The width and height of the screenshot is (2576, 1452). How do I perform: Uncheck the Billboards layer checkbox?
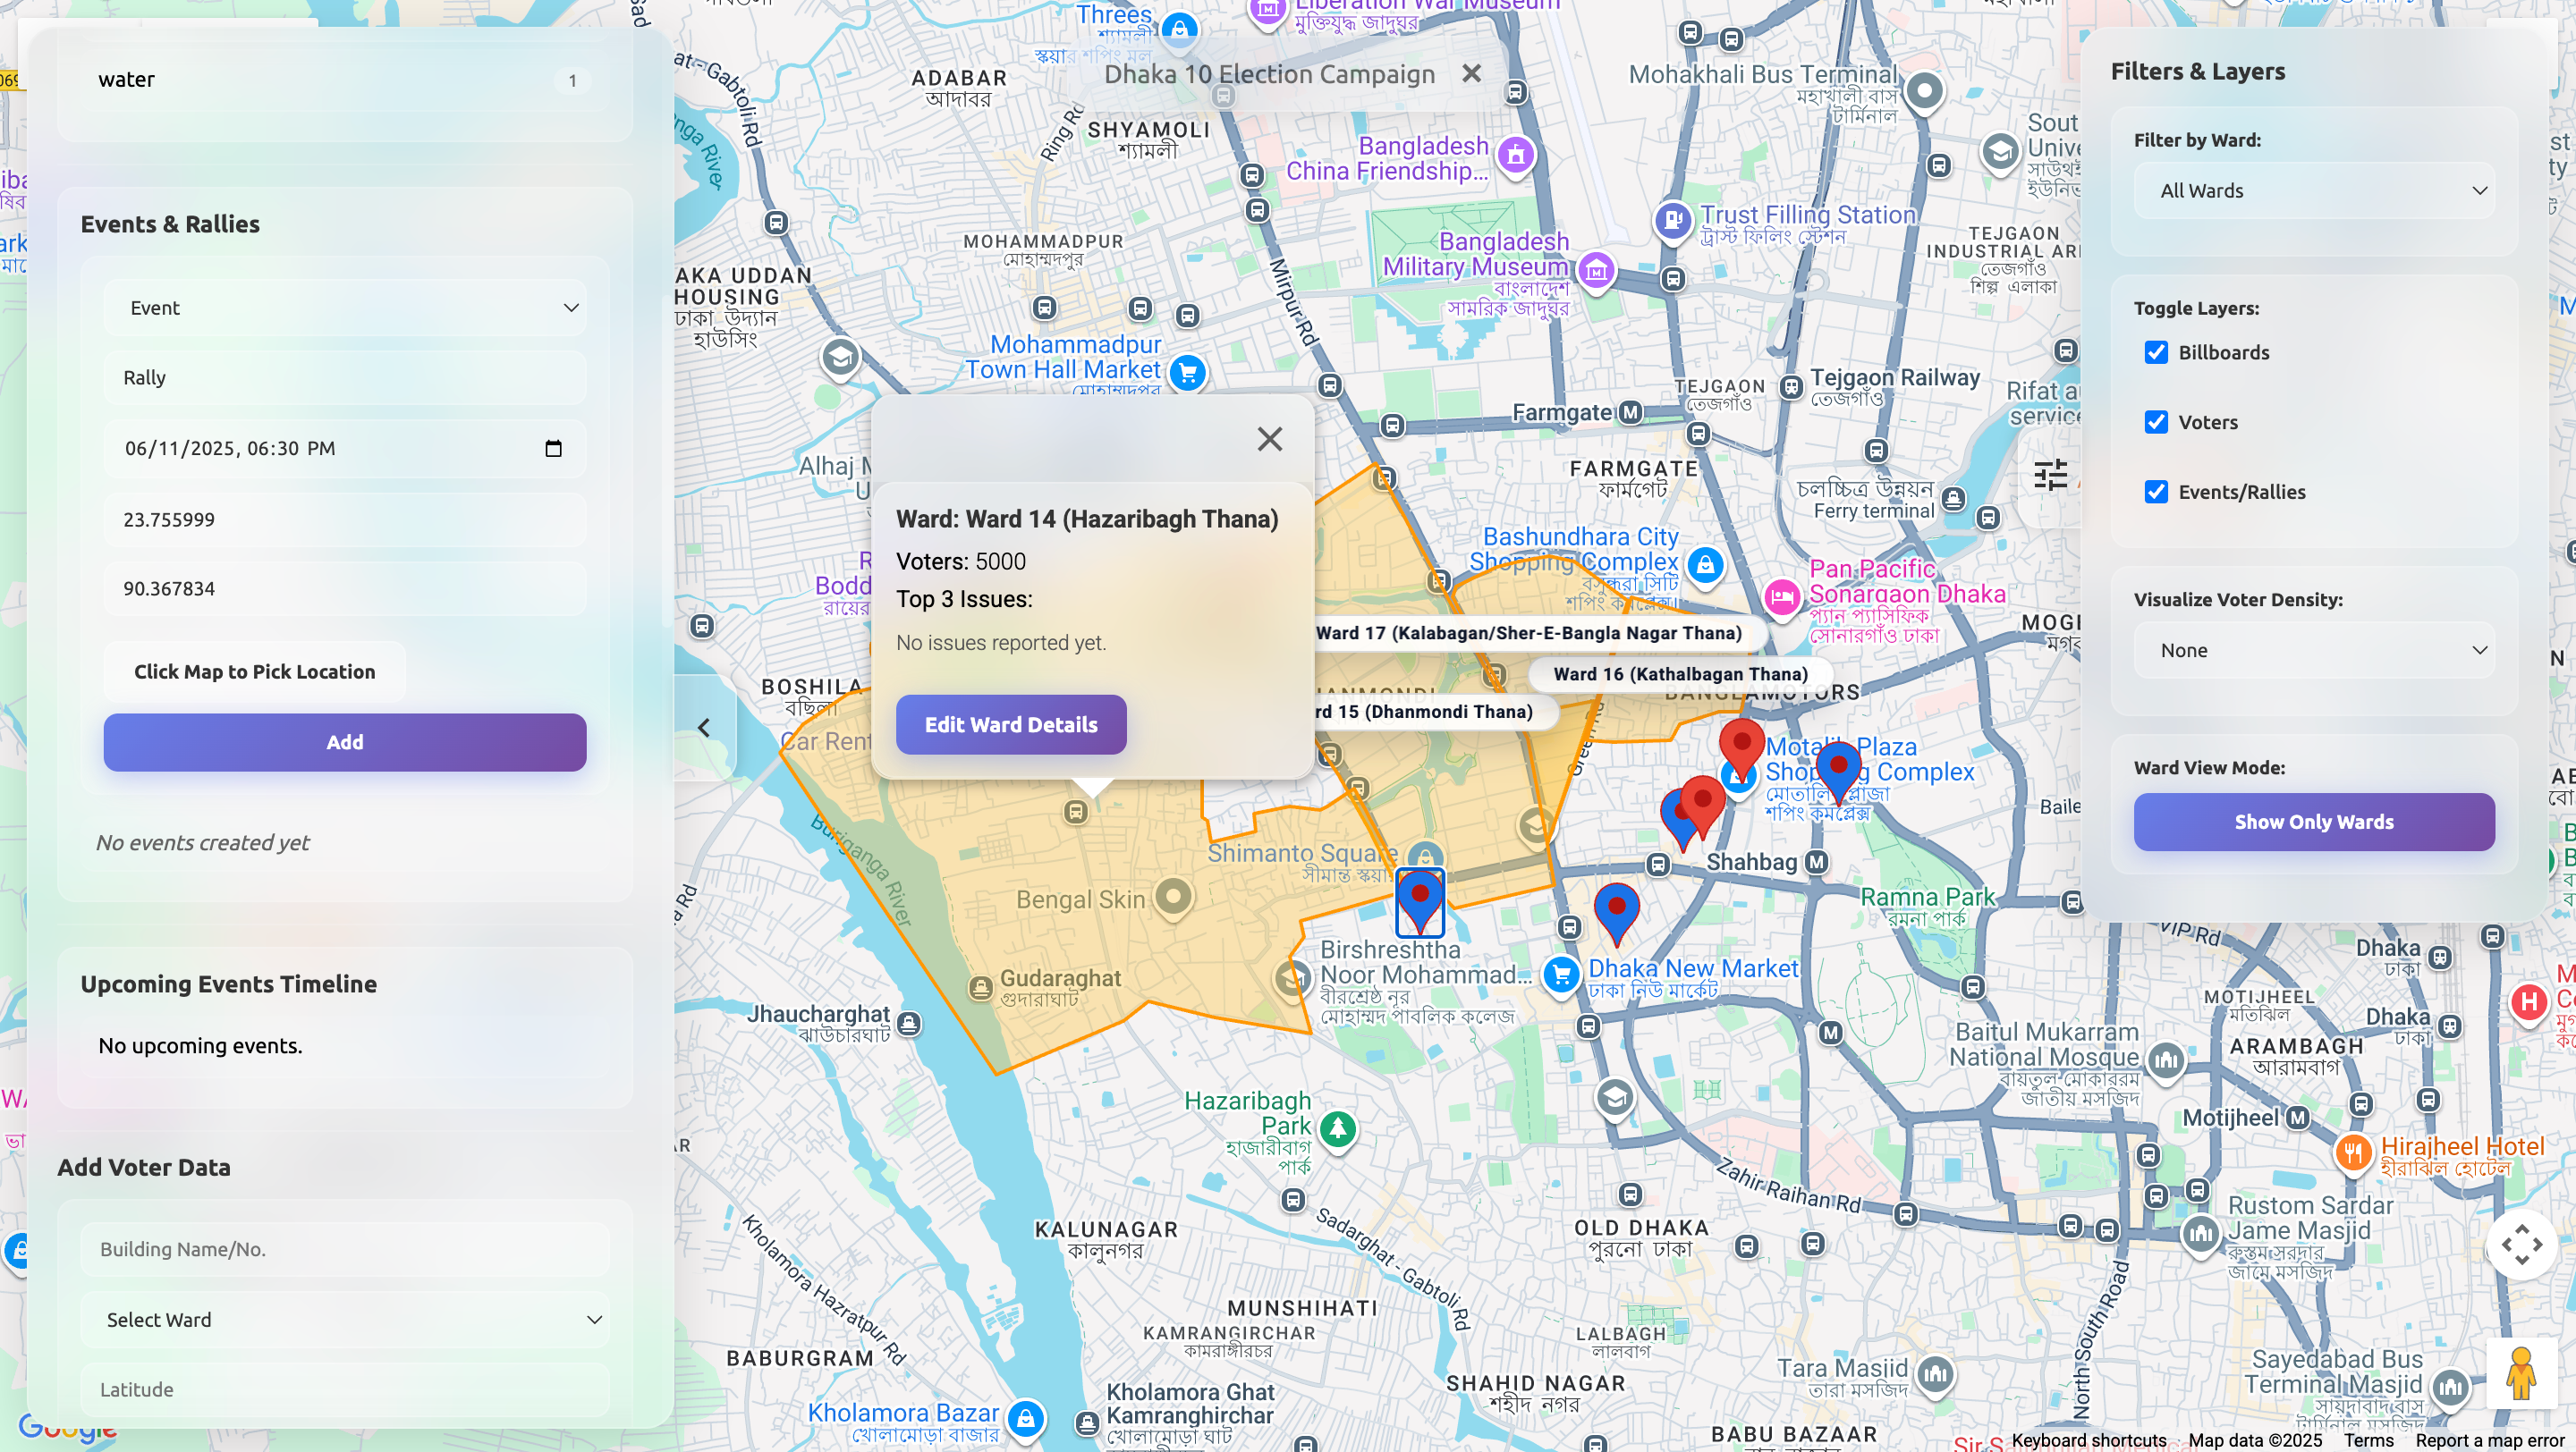[2156, 353]
